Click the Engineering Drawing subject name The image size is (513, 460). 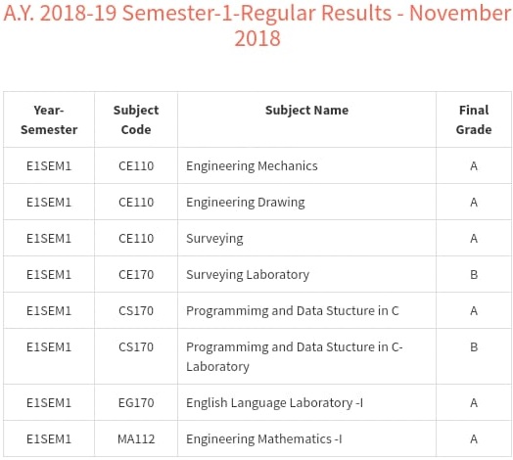pyautogui.click(x=246, y=203)
